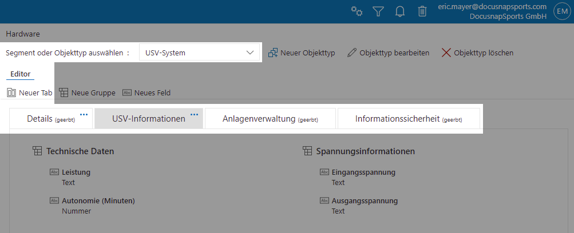Viewport: 574px width, 233px height.
Task: Click the Technische Daten group icon
Action: pos(37,151)
